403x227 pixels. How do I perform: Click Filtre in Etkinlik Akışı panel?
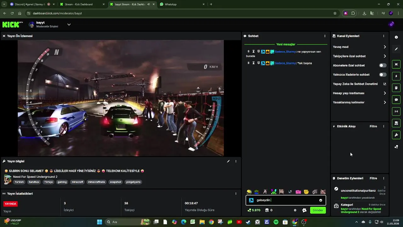(x=373, y=126)
